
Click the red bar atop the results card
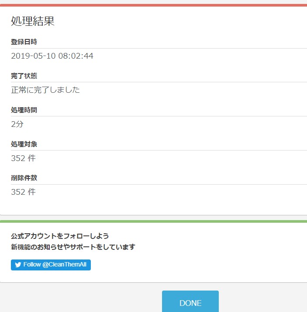tap(153, 5)
